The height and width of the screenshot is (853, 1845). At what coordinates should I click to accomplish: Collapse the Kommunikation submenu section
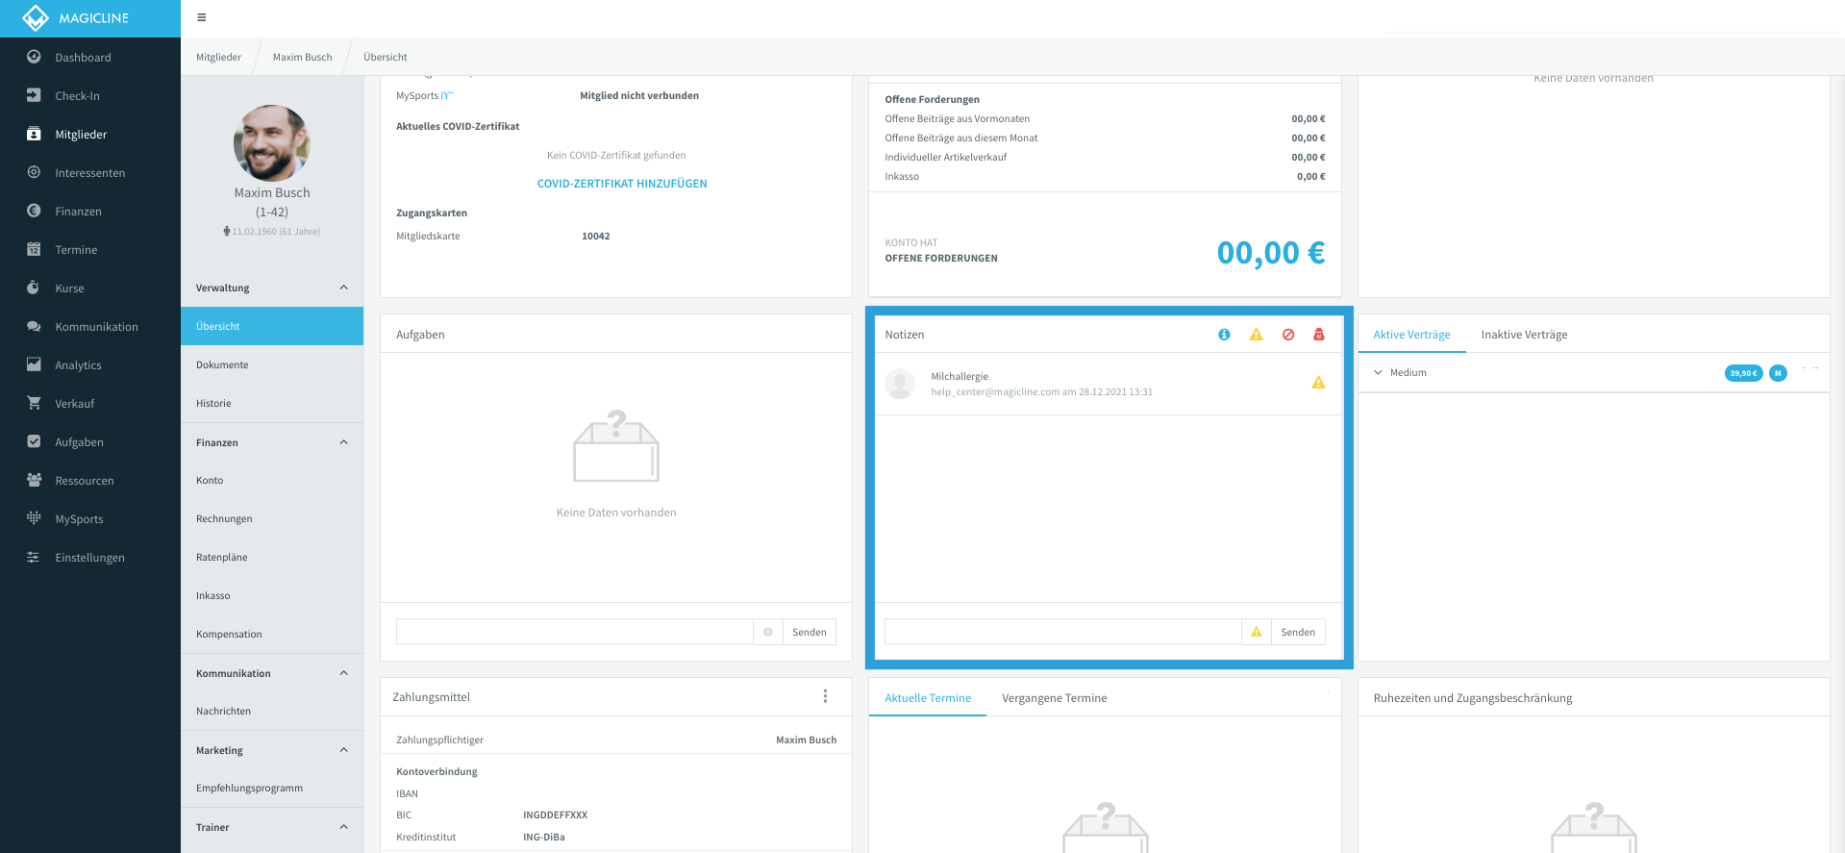pyautogui.click(x=343, y=673)
